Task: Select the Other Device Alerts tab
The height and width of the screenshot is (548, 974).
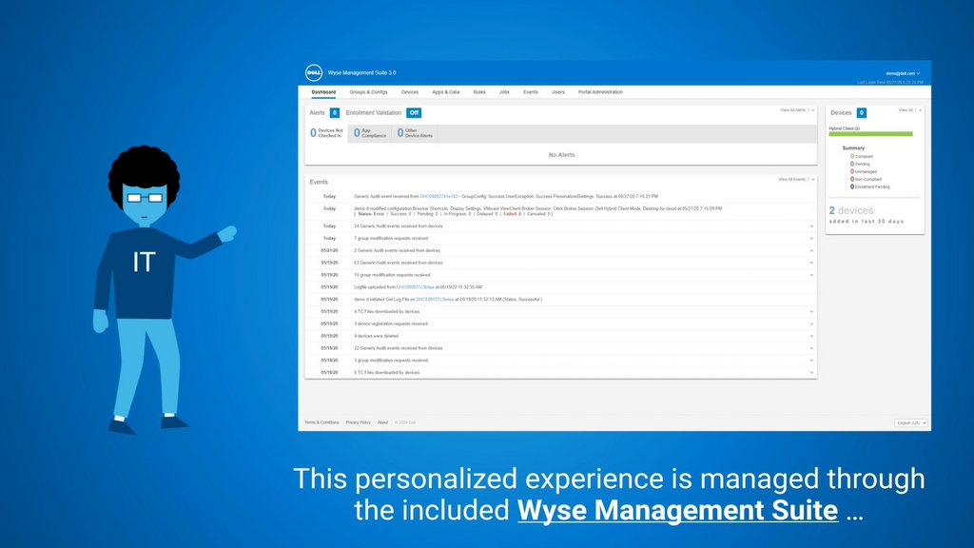Action: 415,133
